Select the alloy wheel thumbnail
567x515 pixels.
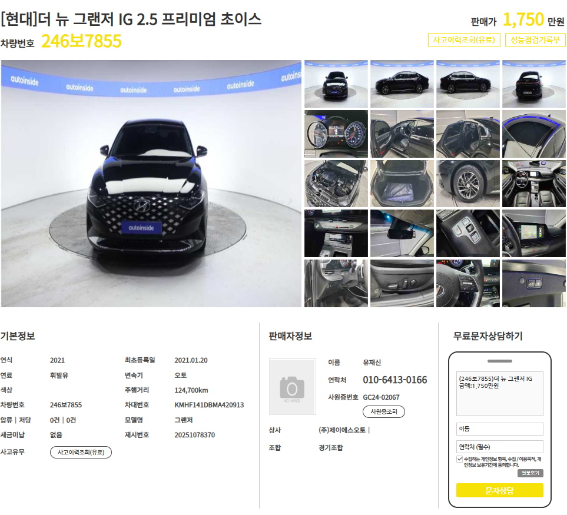[x=468, y=184]
